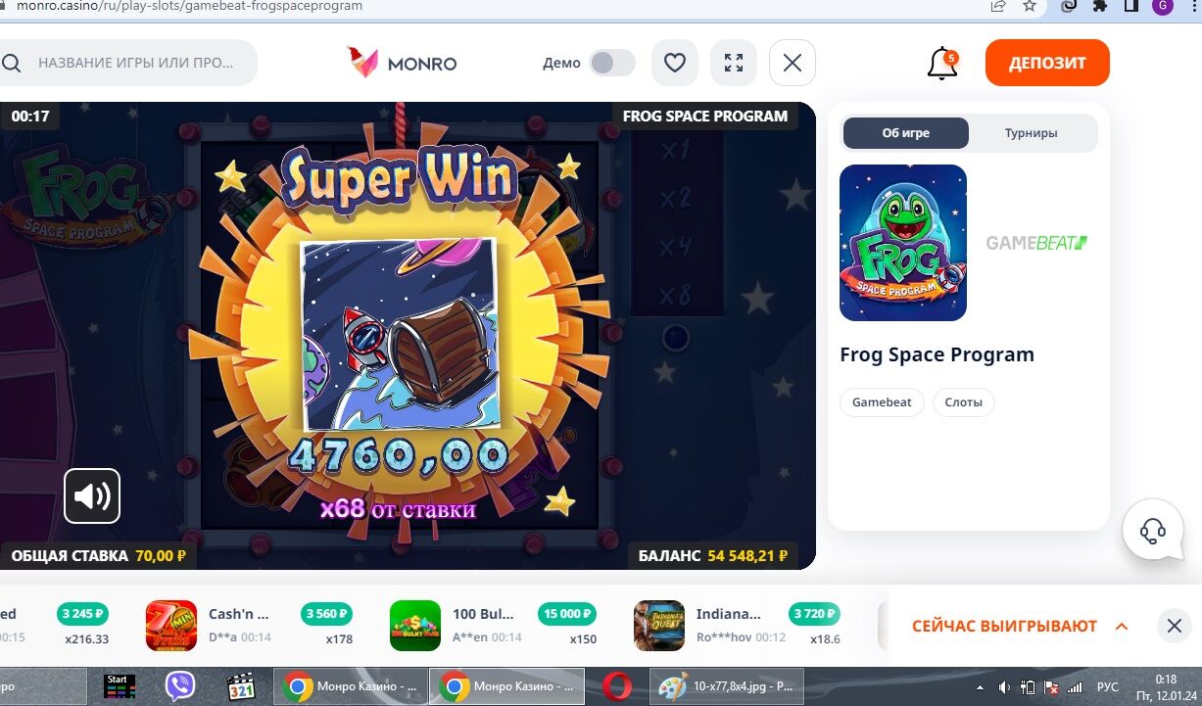Open РУС language selector in tray

tap(1107, 687)
